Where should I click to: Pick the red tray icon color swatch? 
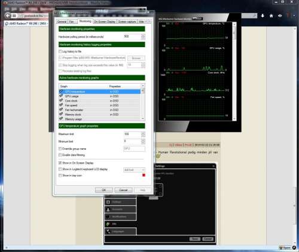[x=144, y=175]
